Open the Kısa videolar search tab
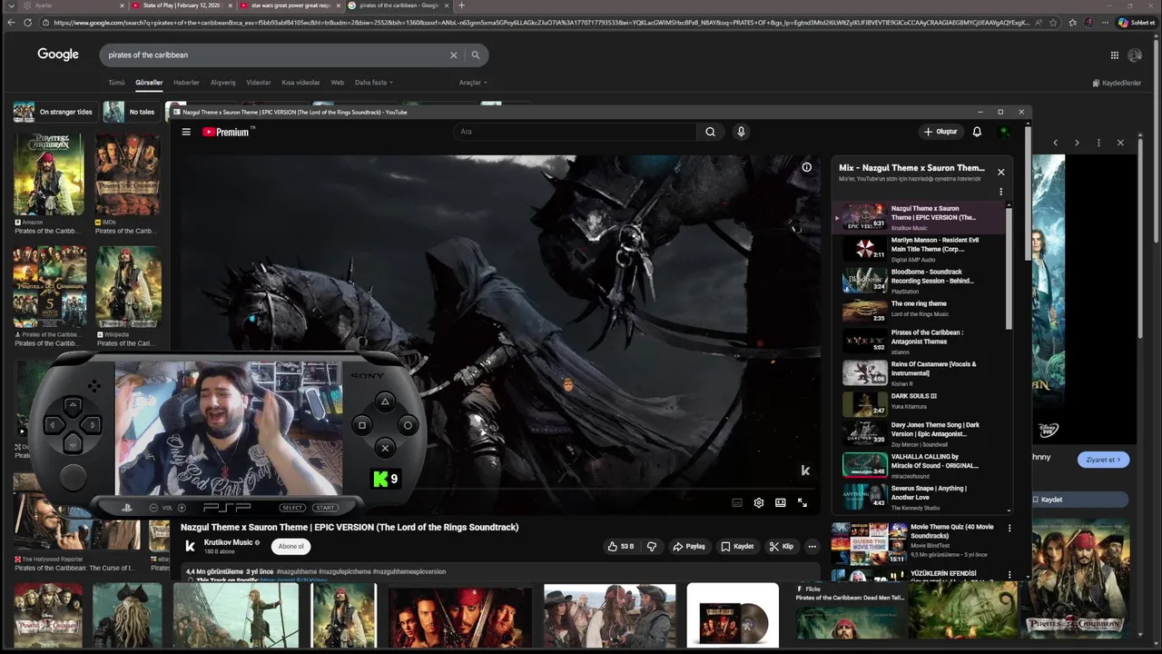 pyautogui.click(x=300, y=83)
